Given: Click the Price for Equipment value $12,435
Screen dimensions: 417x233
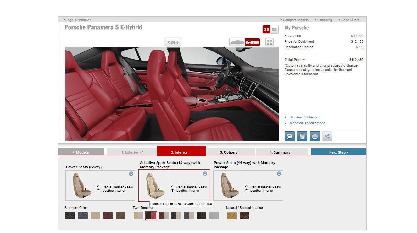Looking at the screenshot, I should point(357,41).
